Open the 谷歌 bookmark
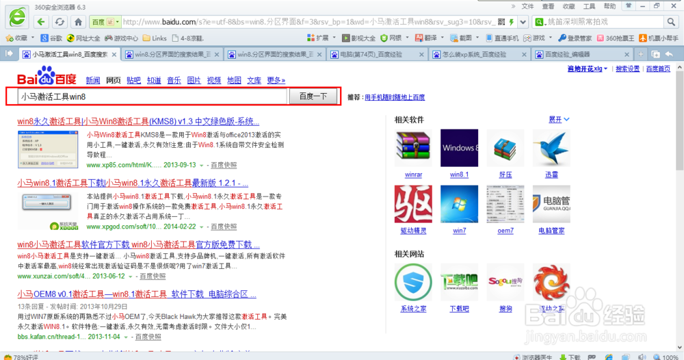 51,38
